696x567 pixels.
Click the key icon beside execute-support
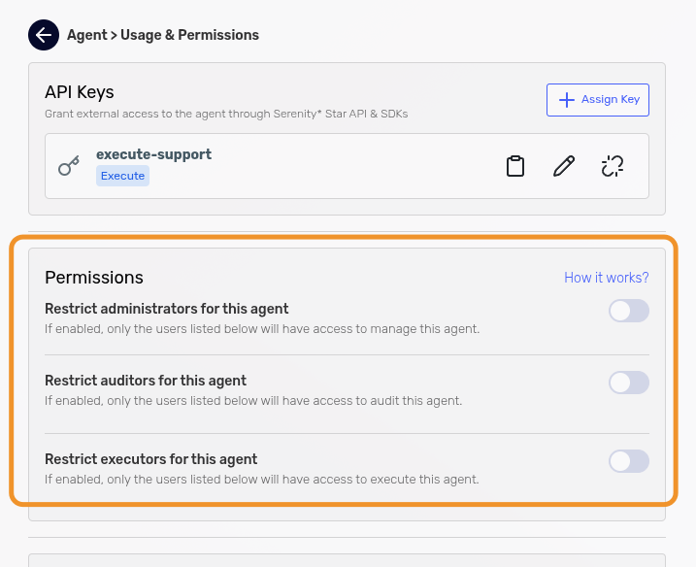69,166
